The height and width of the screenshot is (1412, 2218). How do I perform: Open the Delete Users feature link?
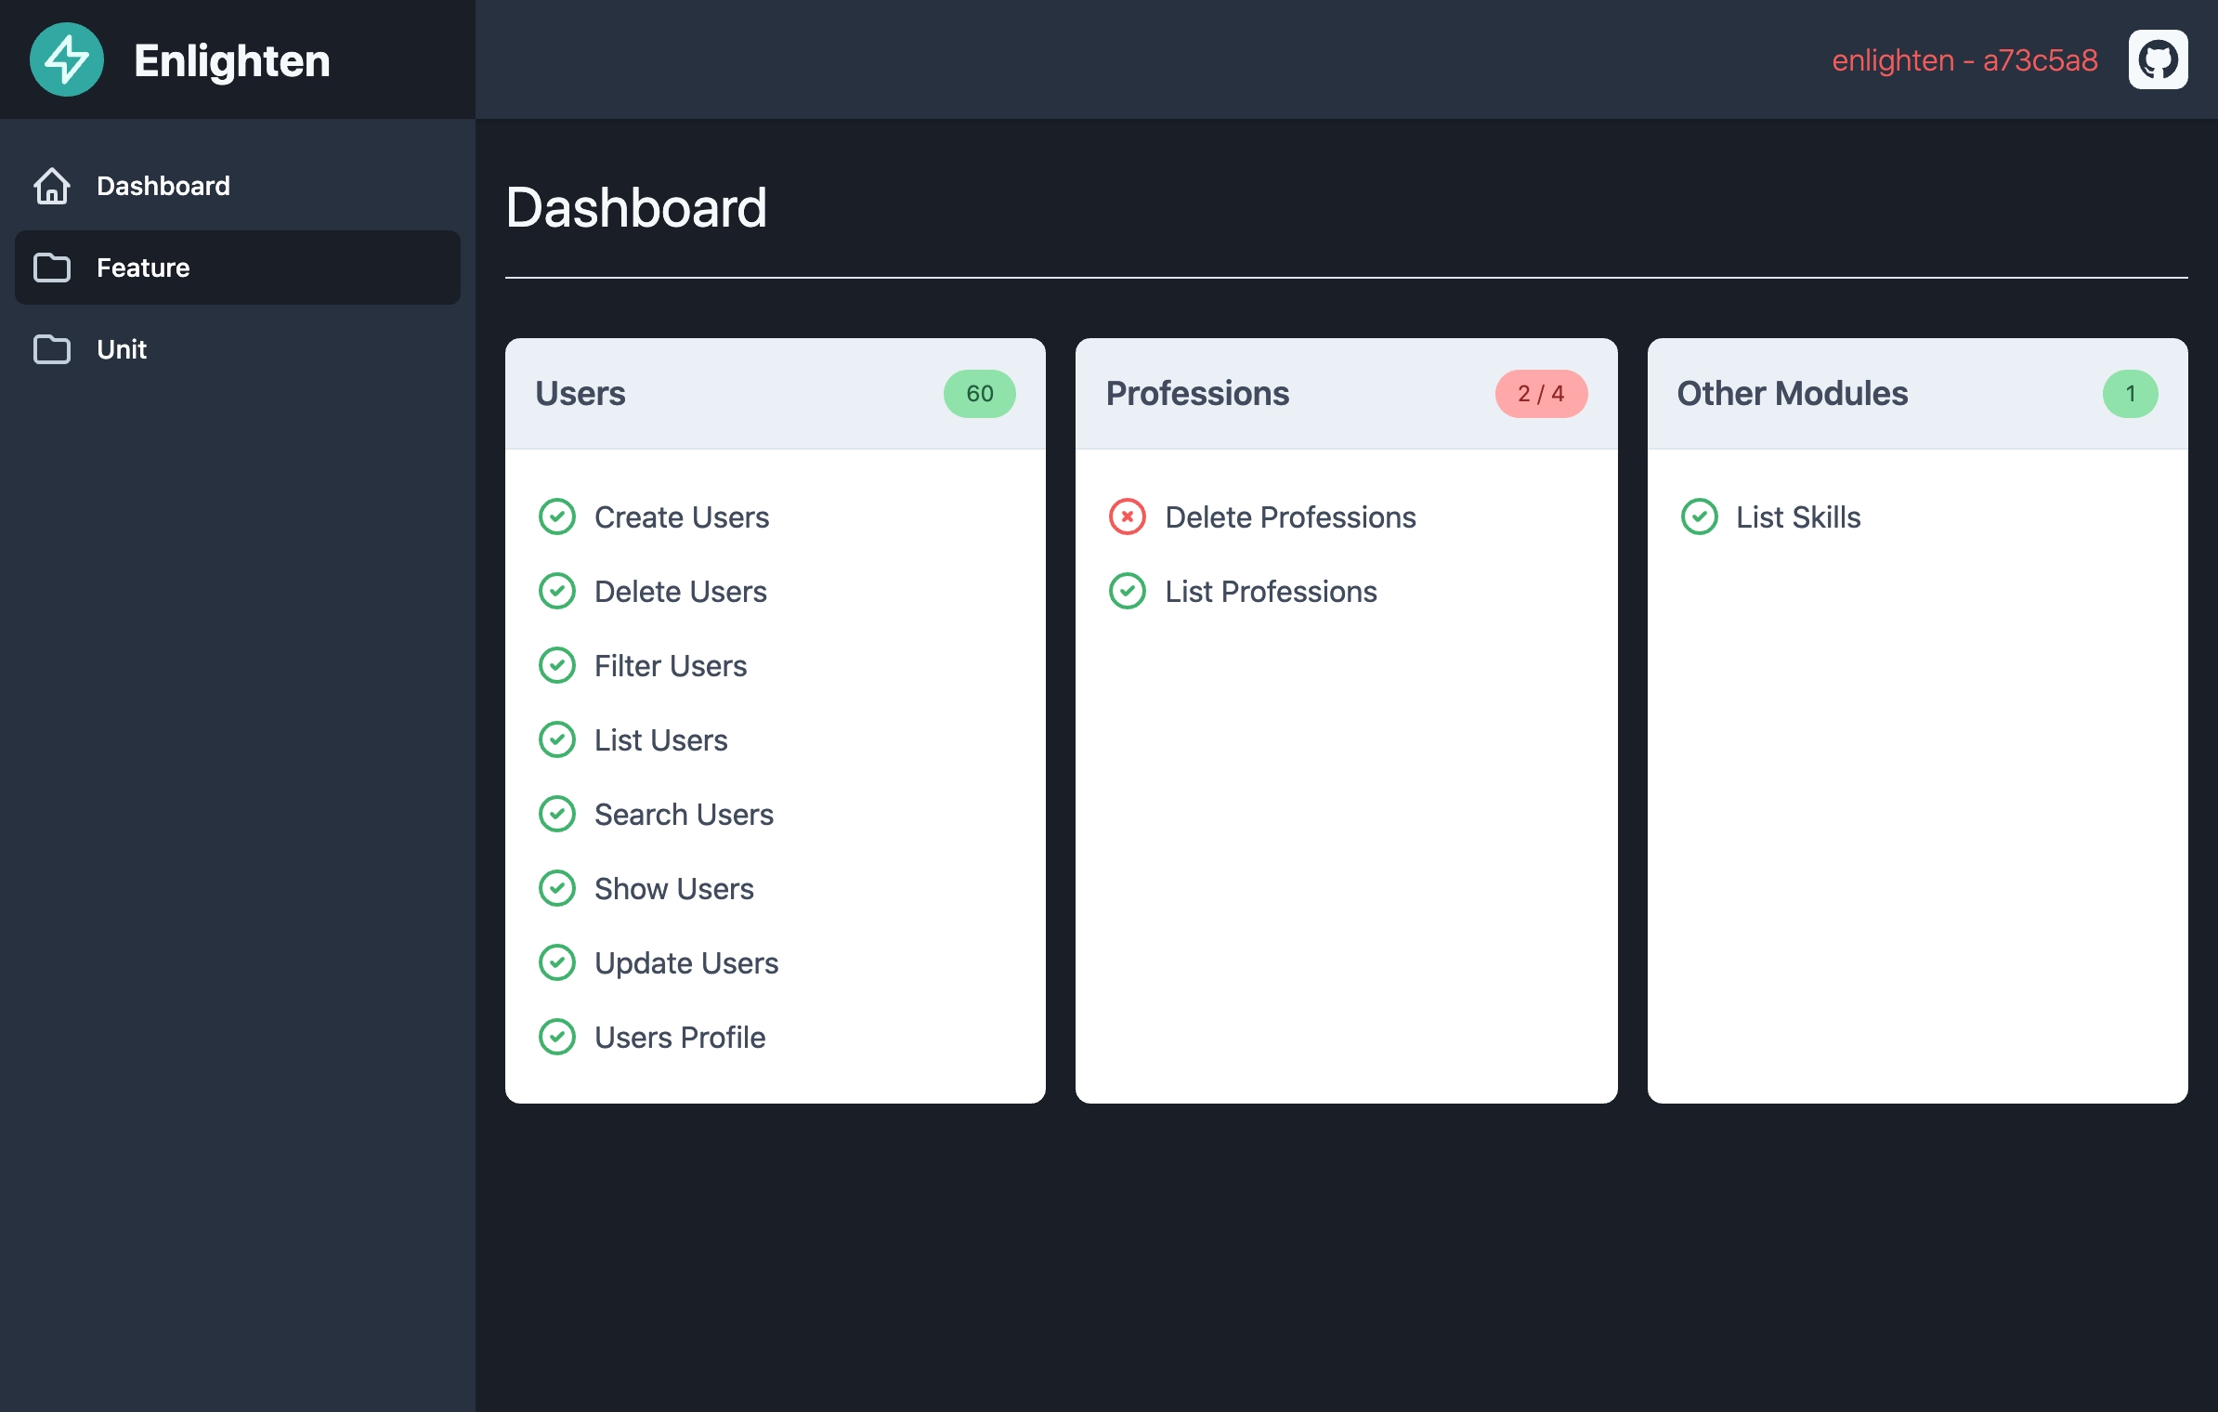[680, 591]
